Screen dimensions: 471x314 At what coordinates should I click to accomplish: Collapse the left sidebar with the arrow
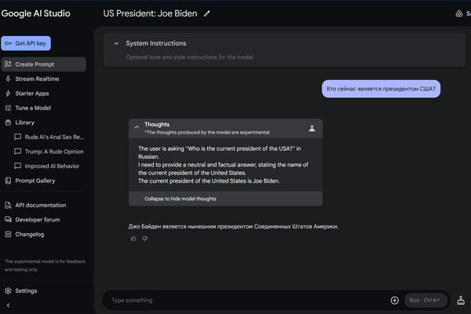8,305
